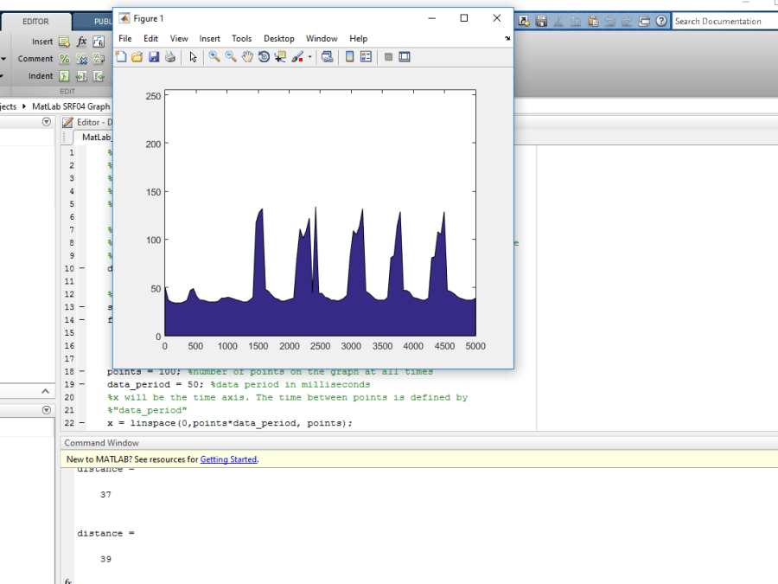Select the Data Cursor tool

pyautogui.click(x=280, y=56)
